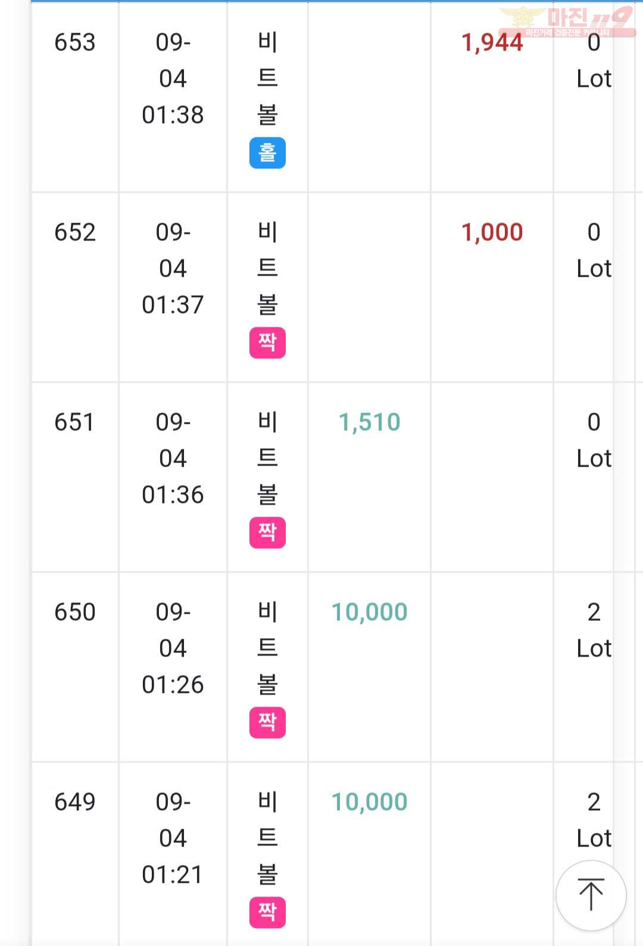Click the 09-04 01:26 timestamp

point(173,648)
